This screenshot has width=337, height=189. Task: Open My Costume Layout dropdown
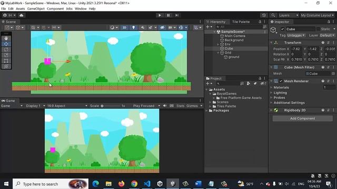[x=317, y=15]
